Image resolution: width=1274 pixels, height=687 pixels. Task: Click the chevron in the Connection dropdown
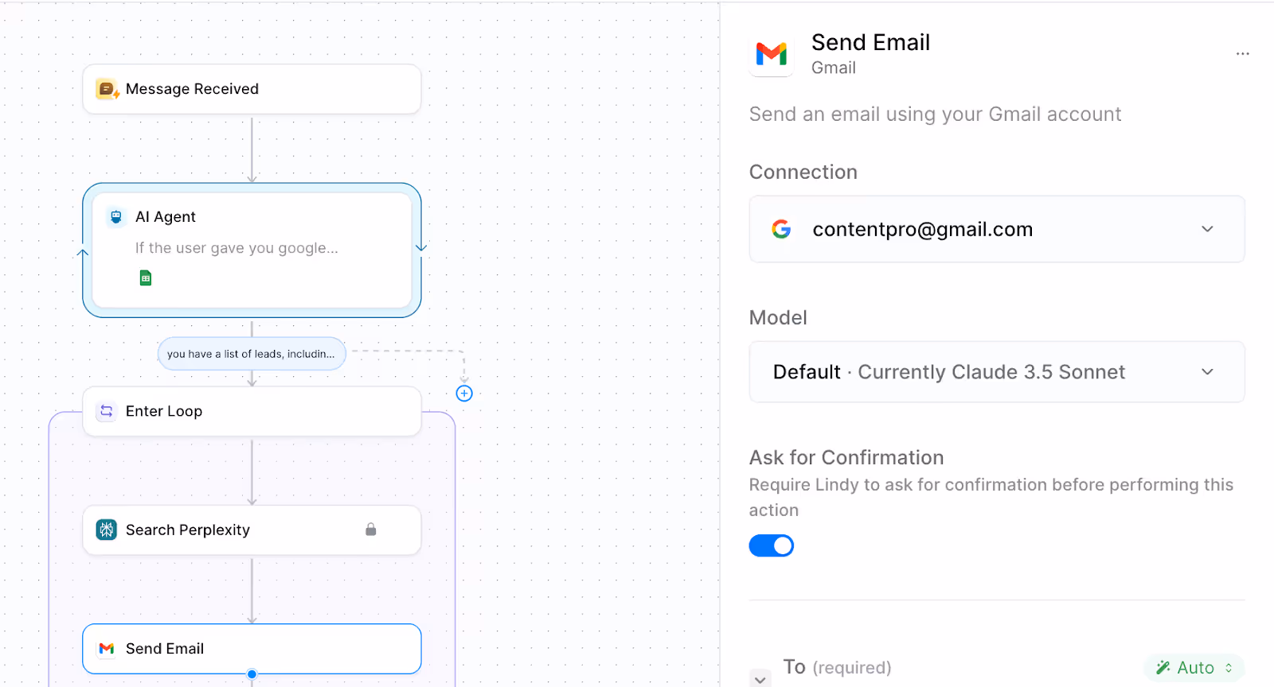(x=1208, y=229)
